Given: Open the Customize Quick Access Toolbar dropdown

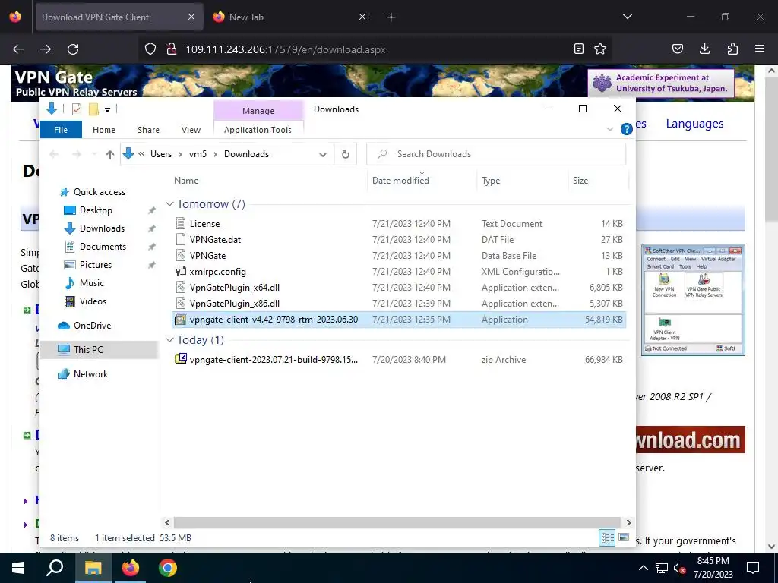Looking at the screenshot, I should point(107,109).
